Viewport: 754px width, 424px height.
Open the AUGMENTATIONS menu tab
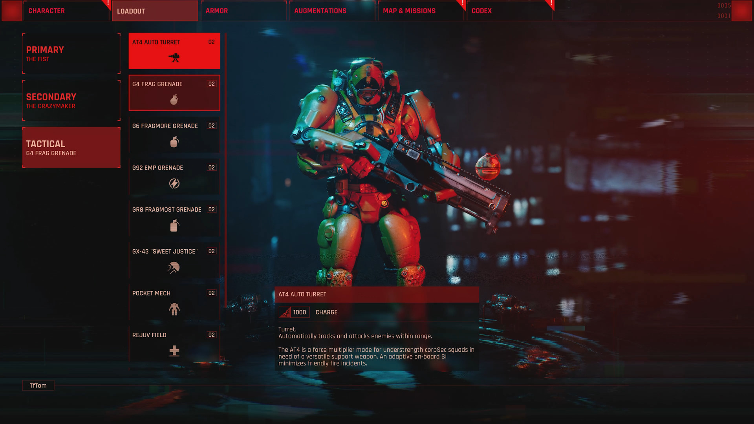coord(320,10)
